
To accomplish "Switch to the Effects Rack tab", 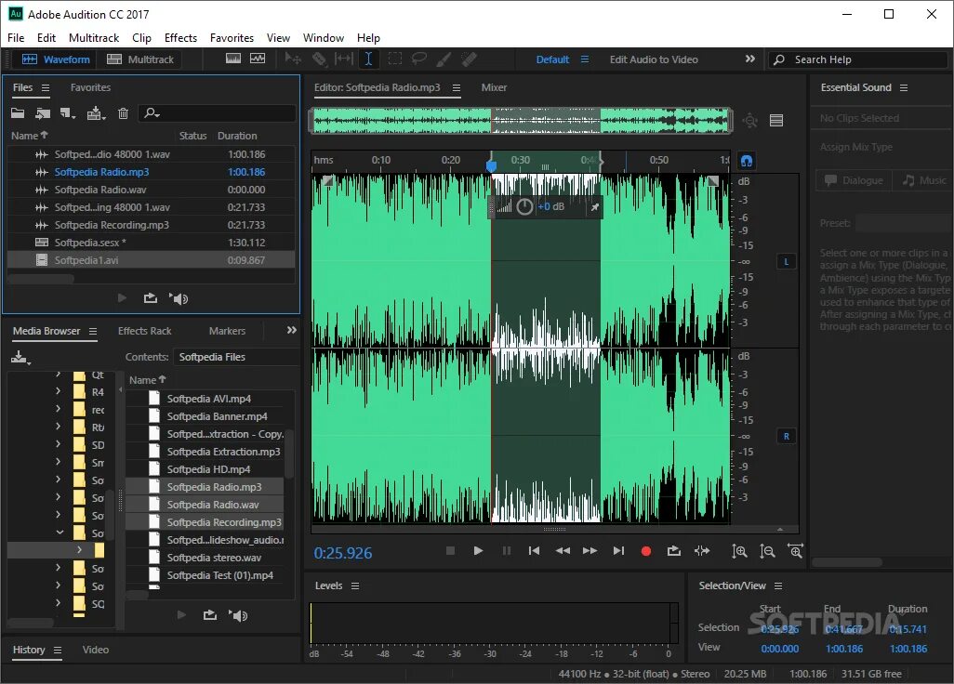I will tap(144, 331).
